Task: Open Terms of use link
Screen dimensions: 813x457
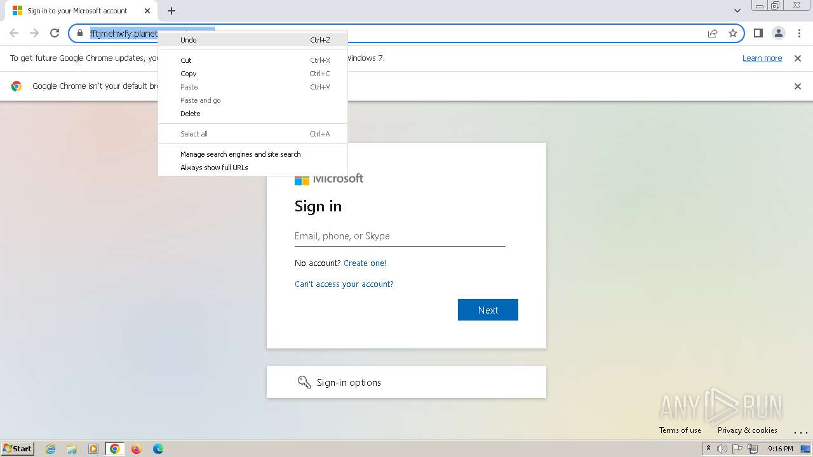Action: coord(680,430)
